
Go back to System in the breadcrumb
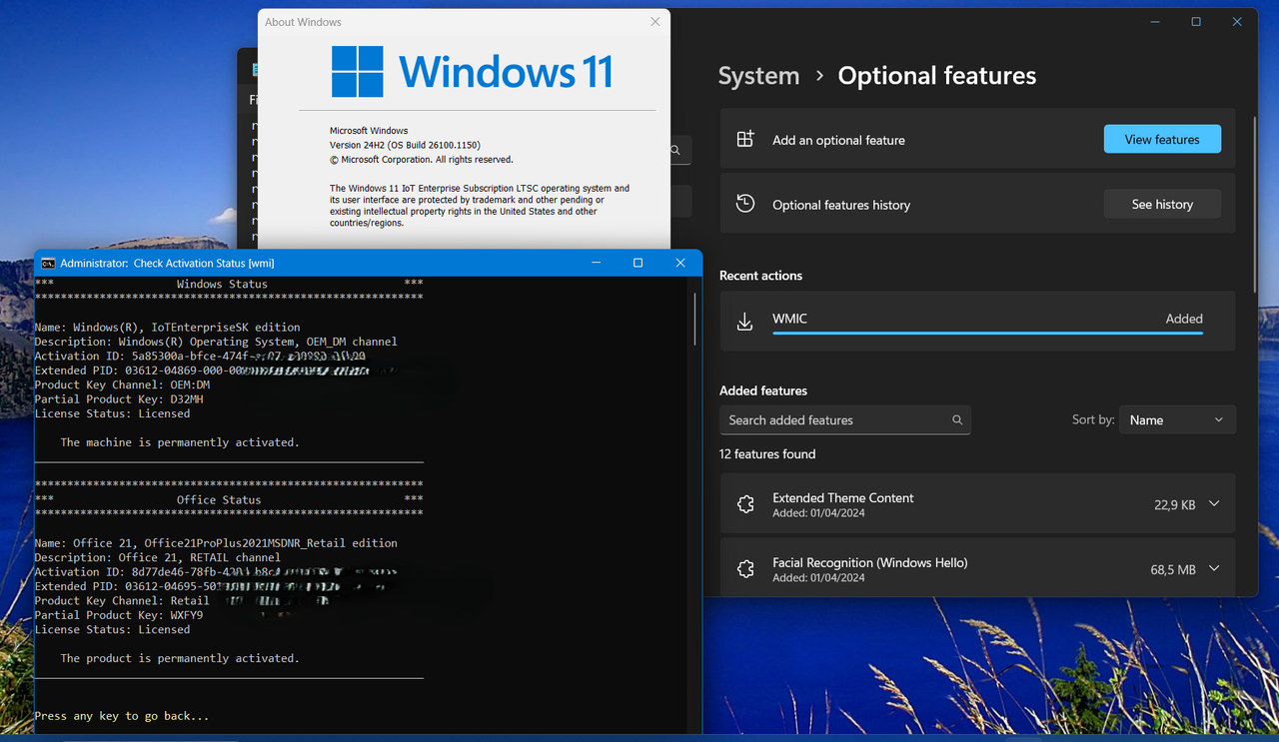(x=758, y=76)
